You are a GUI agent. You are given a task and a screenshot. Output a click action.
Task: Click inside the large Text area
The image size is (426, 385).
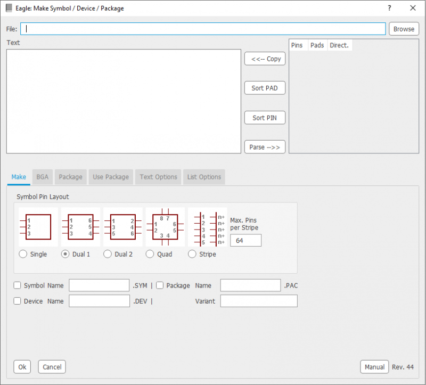[124, 101]
